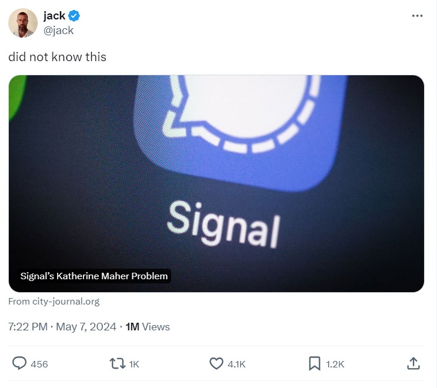Image resolution: width=437 pixels, height=388 pixels.
Task: Click 'From city-journal.org' source link
Action: click(54, 302)
